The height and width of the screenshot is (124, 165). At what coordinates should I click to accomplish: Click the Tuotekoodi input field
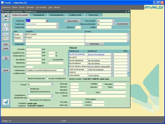click(x=36, y=21)
